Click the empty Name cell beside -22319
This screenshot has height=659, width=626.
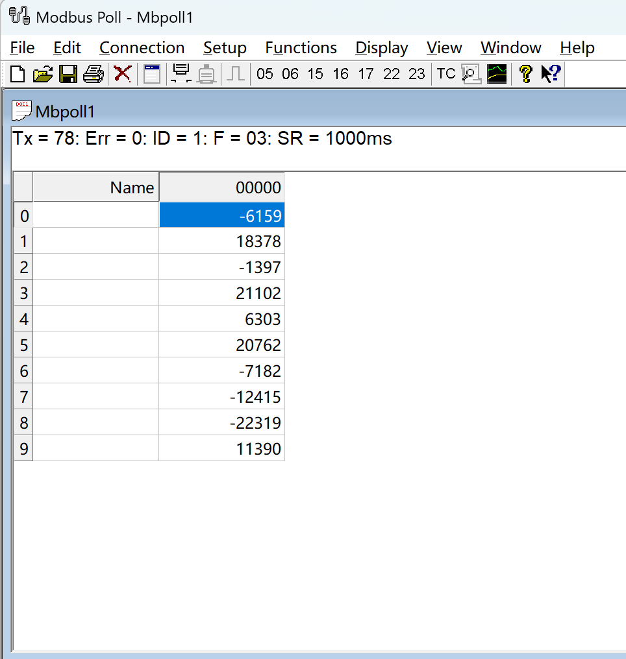(x=96, y=422)
